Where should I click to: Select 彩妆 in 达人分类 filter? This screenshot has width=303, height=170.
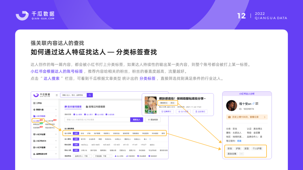click(x=82, y=133)
